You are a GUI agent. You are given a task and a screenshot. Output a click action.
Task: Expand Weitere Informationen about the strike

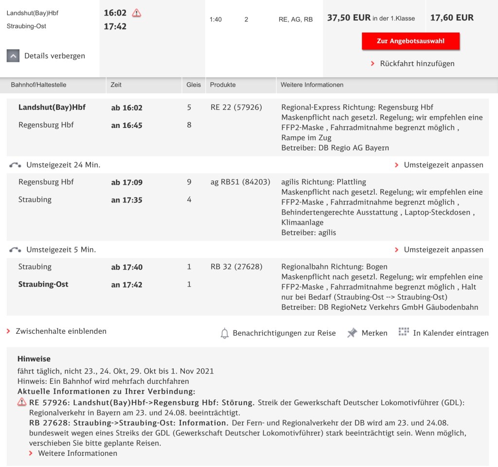[x=77, y=453]
